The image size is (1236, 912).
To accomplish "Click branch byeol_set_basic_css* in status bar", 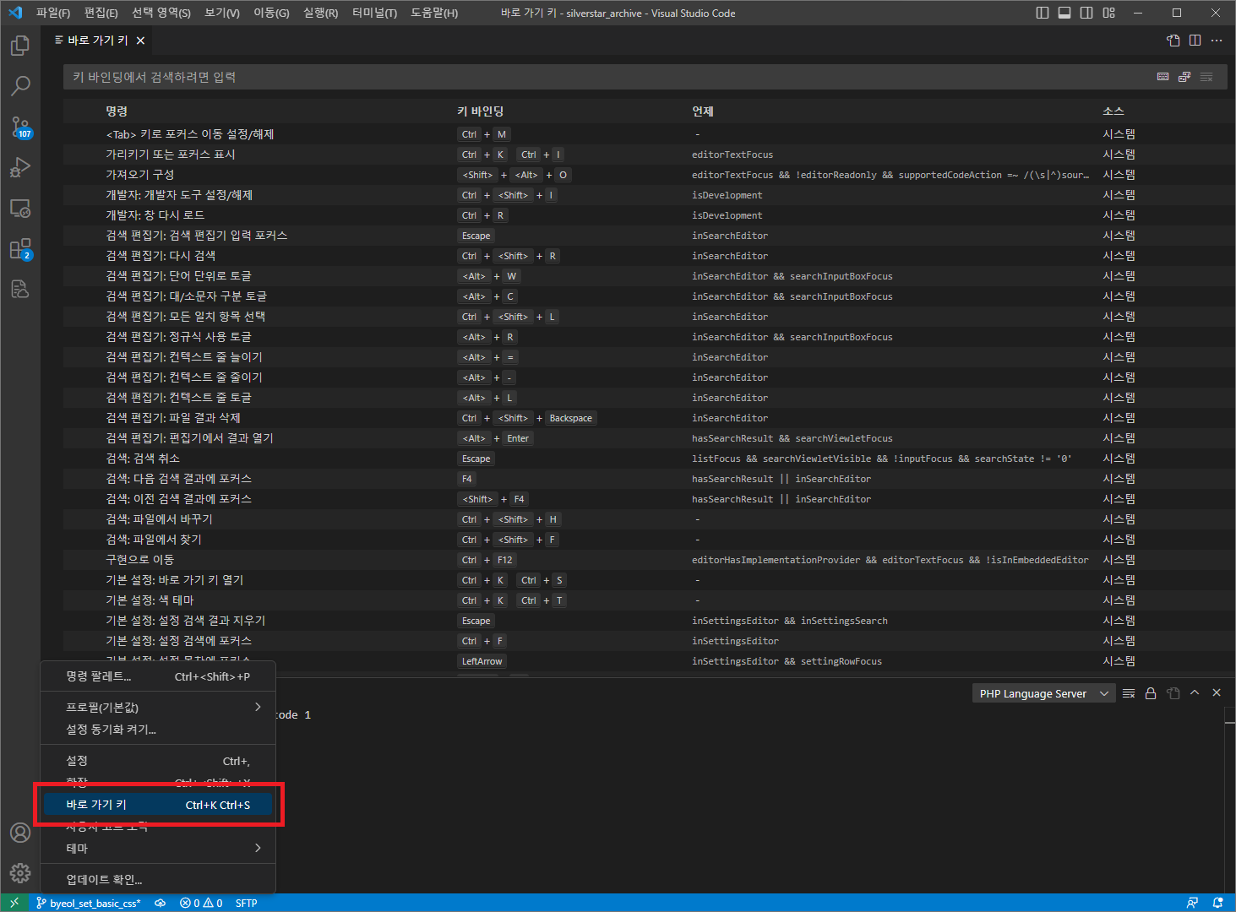I will (x=89, y=903).
